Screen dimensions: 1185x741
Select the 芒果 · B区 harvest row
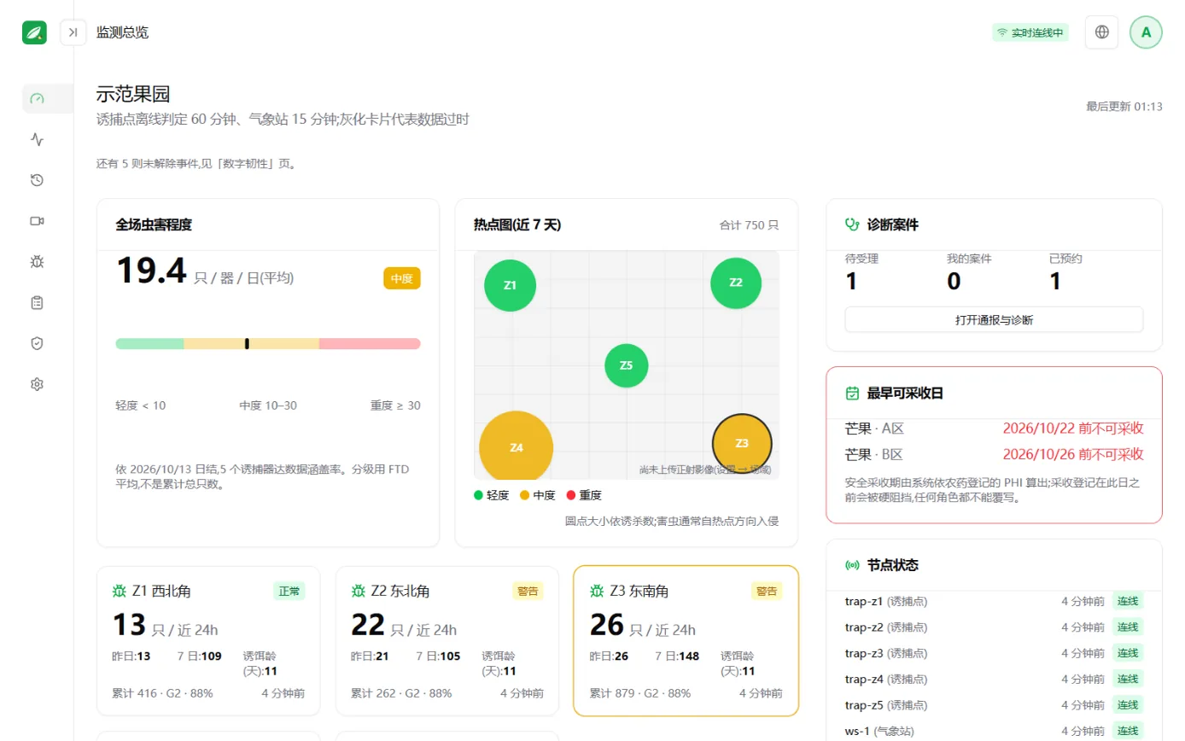coord(994,454)
